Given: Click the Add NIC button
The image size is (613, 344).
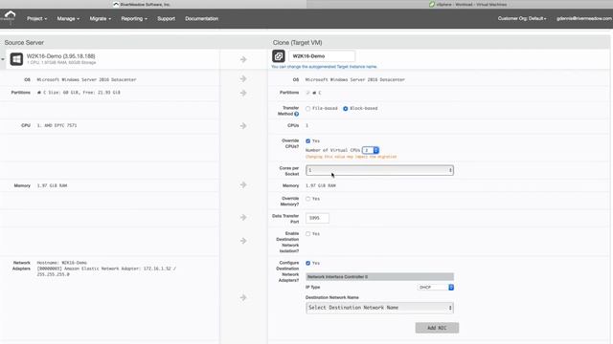Looking at the screenshot, I should click(437, 328).
